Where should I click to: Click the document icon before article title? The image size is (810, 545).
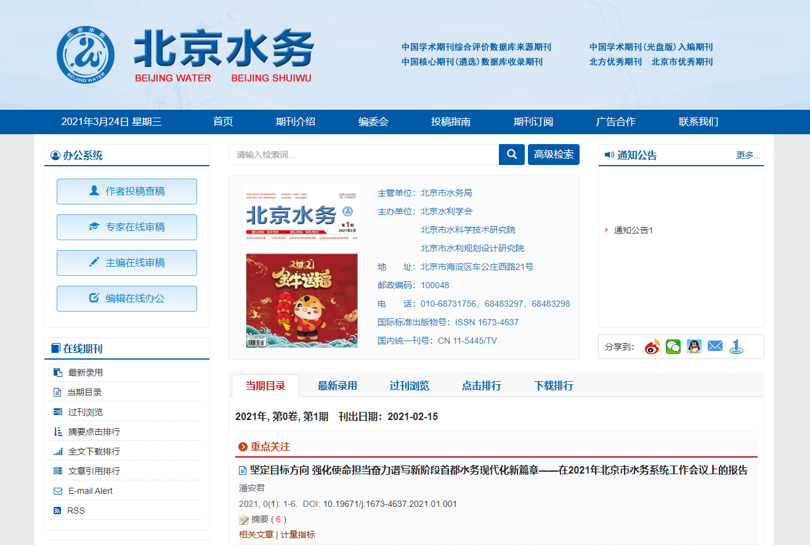click(x=243, y=470)
